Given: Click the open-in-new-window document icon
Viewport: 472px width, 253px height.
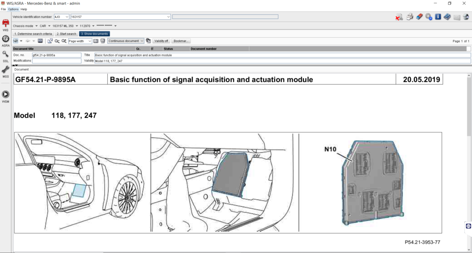Looking at the screenshot, I should [50, 41].
